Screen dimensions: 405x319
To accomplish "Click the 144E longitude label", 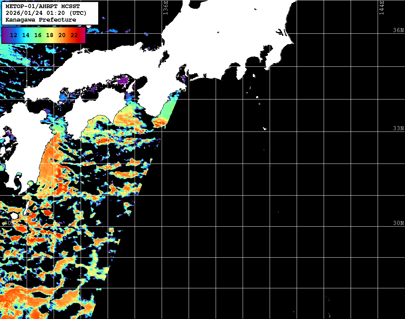I will click(381, 7).
